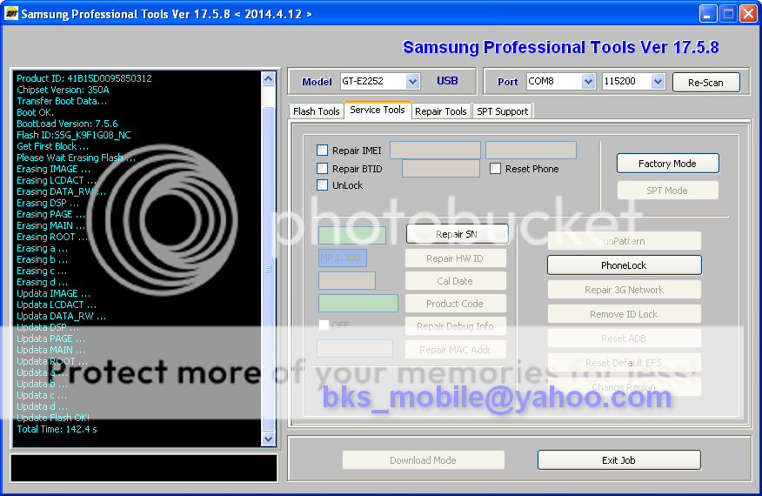Click the Exit Job button
762x496 pixels.
(618, 460)
